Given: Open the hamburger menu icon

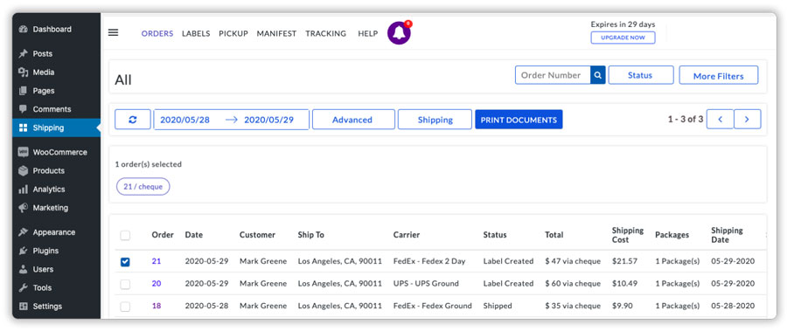Looking at the screenshot, I should click(114, 32).
